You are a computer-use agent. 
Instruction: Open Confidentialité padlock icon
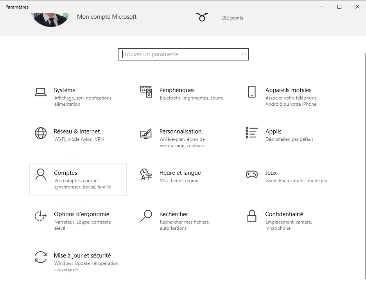(252, 216)
